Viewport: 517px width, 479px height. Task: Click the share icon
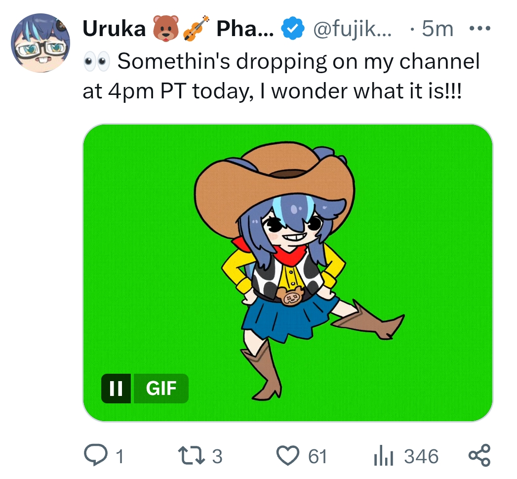(480, 456)
